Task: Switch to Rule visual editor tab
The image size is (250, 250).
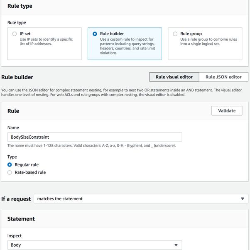Action: (174, 77)
